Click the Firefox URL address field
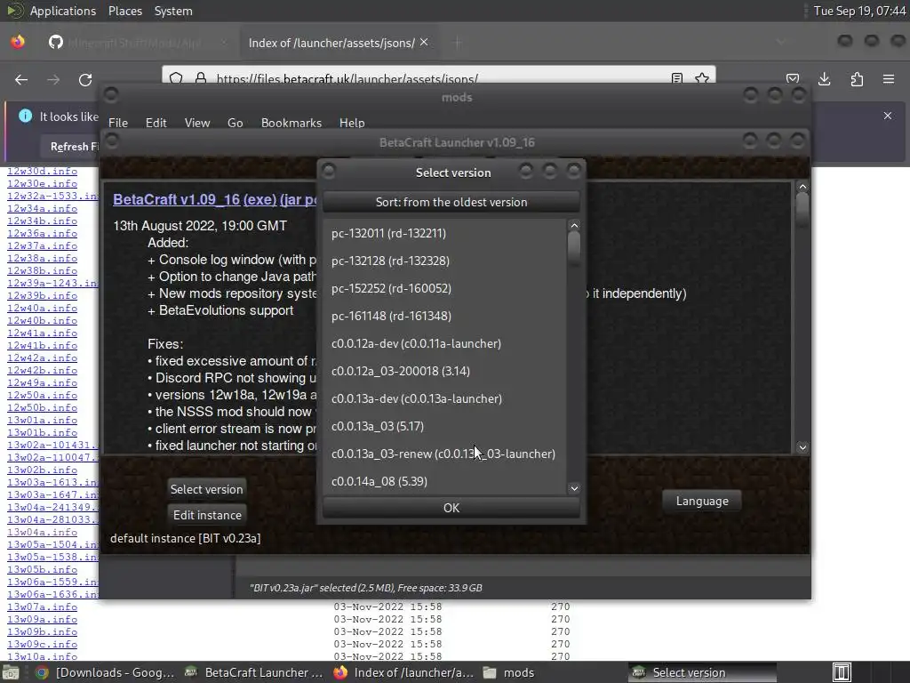 [441, 78]
